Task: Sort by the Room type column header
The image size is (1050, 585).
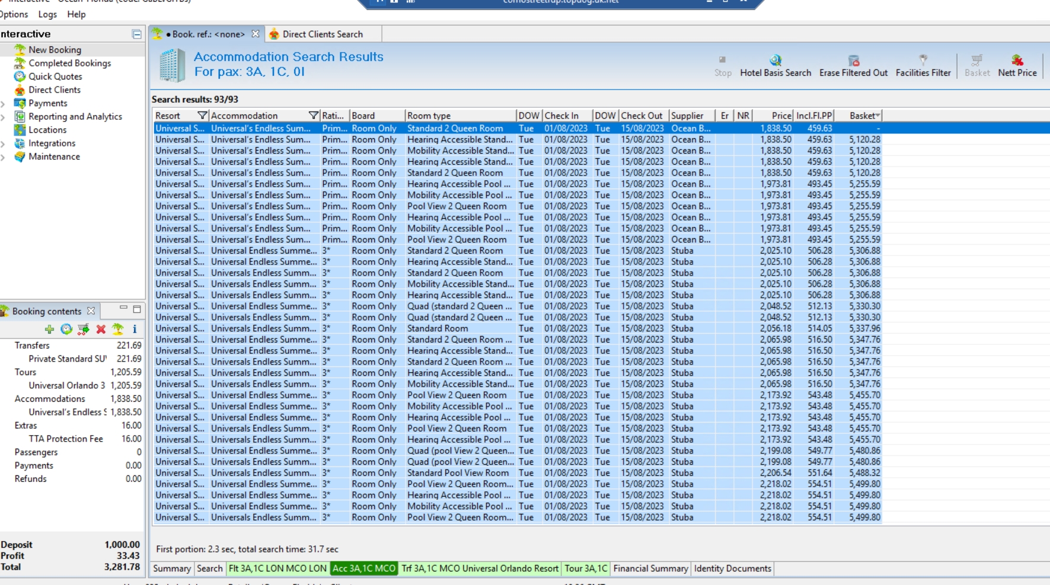Action: pos(460,116)
